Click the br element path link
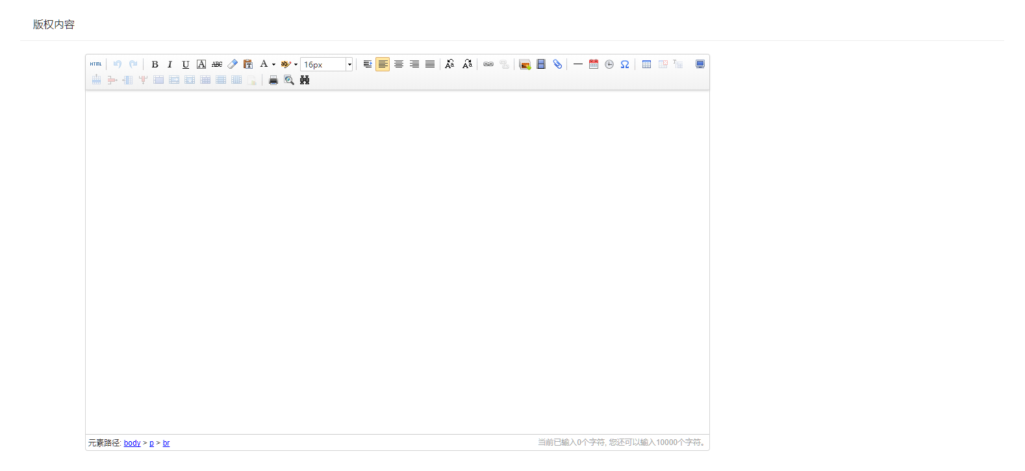 pyautogui.click(x=166, y=443)
